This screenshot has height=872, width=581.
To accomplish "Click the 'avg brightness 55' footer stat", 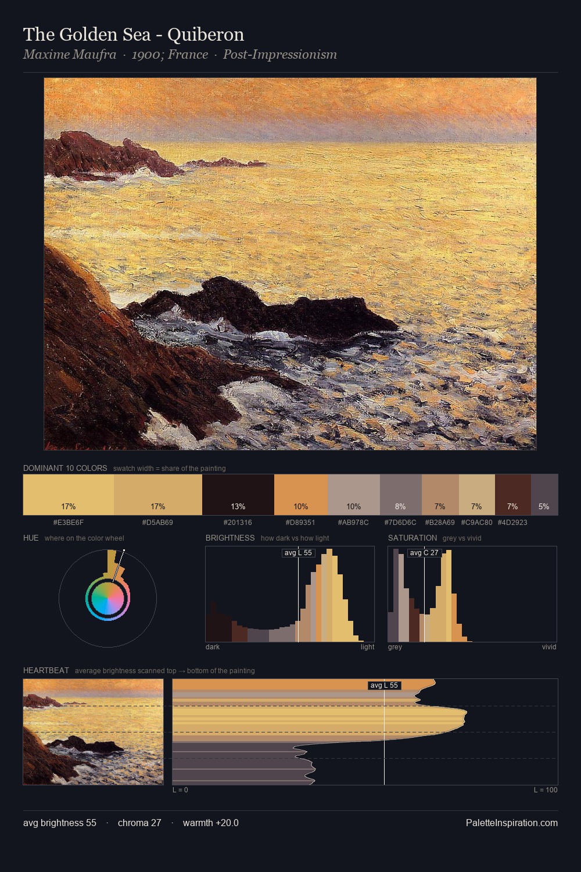I will point(60,823).
